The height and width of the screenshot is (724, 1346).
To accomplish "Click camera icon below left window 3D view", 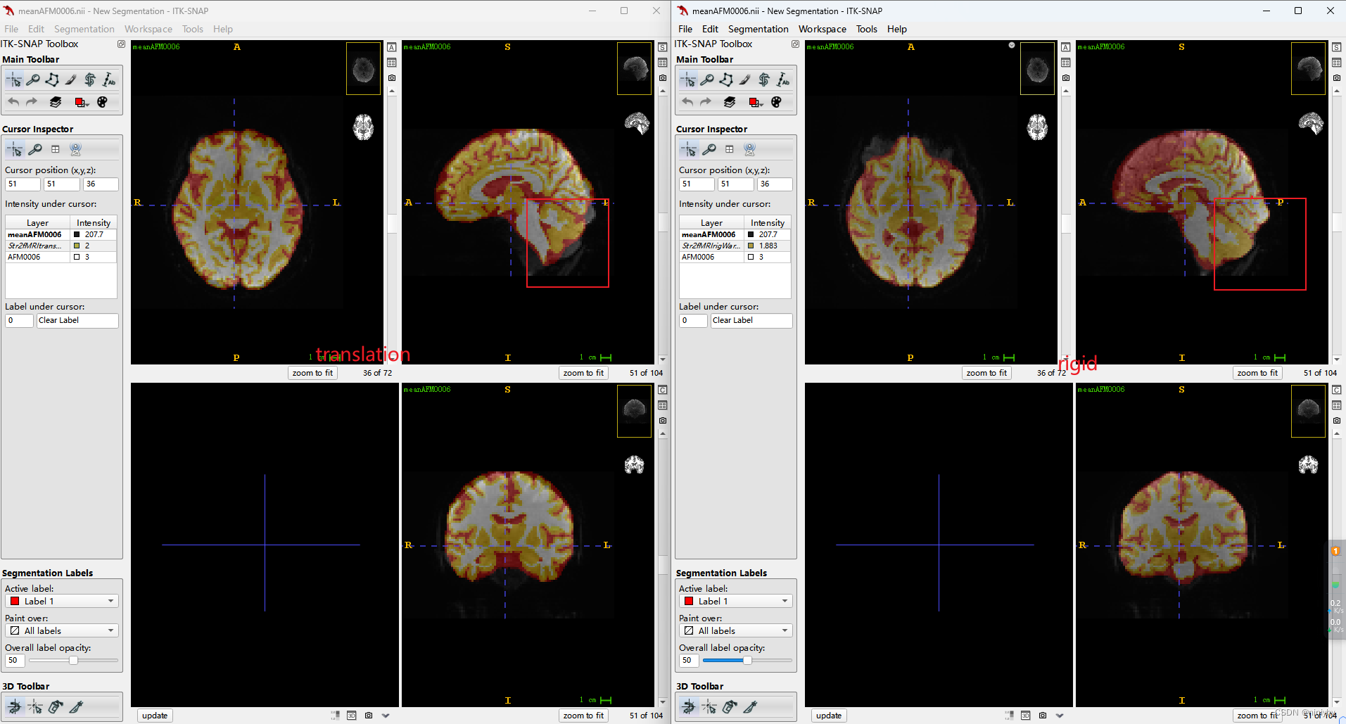I will (369, 716).
